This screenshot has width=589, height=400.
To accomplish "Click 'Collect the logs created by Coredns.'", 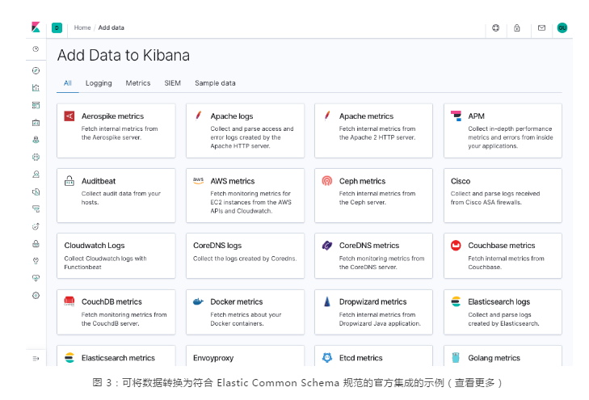I will click(245, 259).
